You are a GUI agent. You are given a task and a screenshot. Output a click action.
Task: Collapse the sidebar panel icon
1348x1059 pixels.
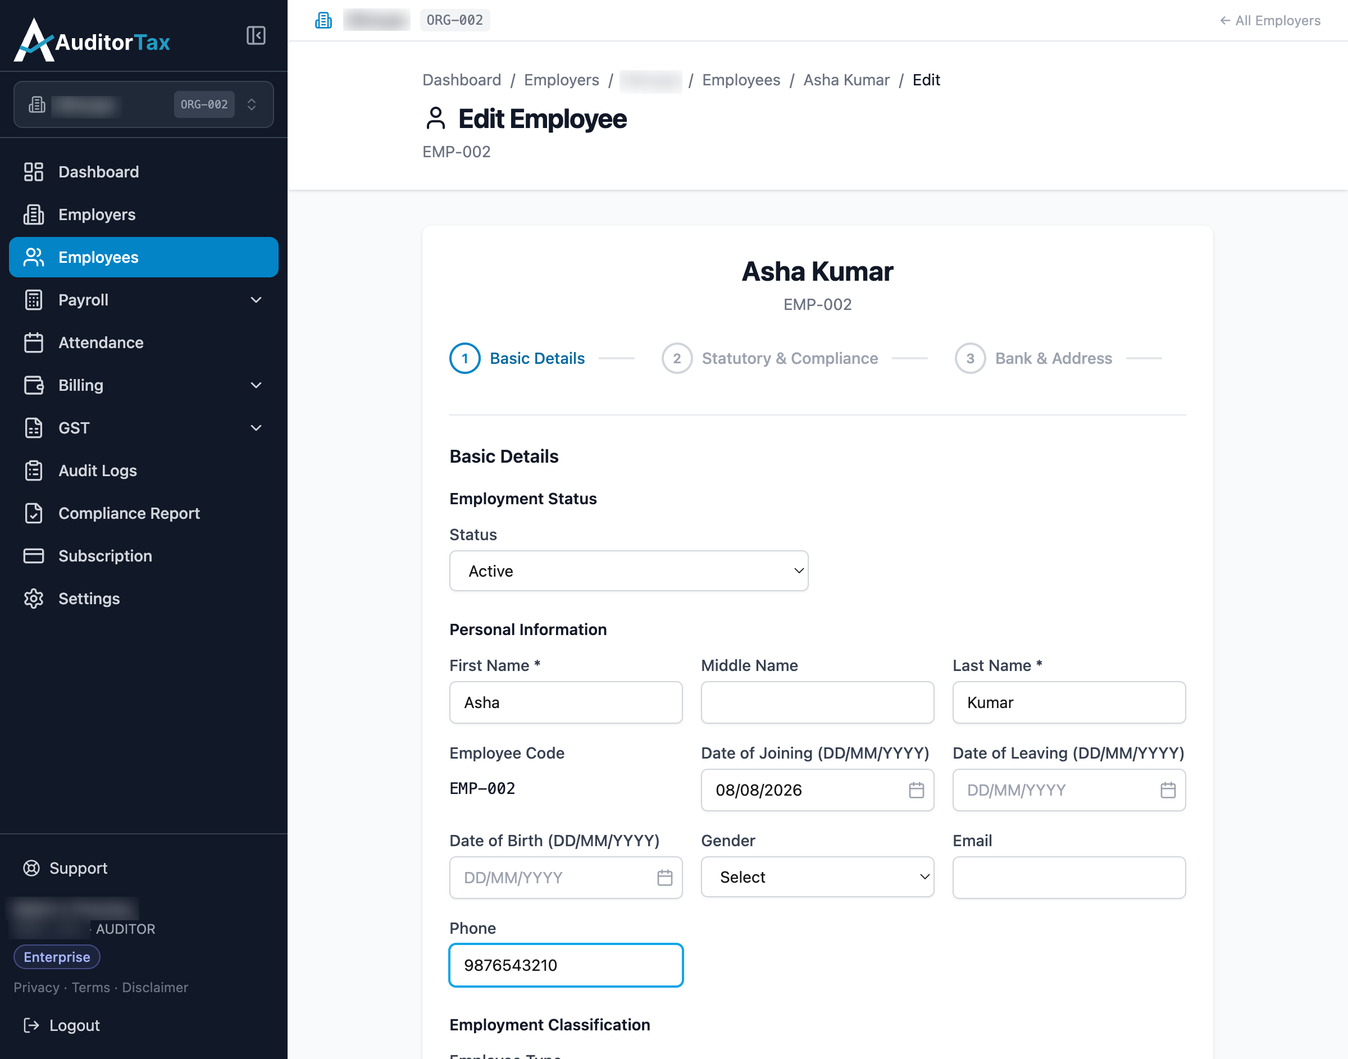256,35
